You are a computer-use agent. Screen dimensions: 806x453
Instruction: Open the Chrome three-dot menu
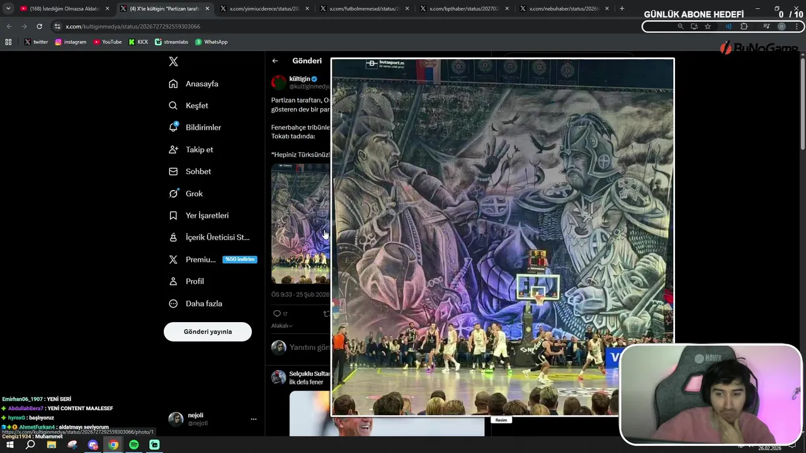tap(797, 26)
